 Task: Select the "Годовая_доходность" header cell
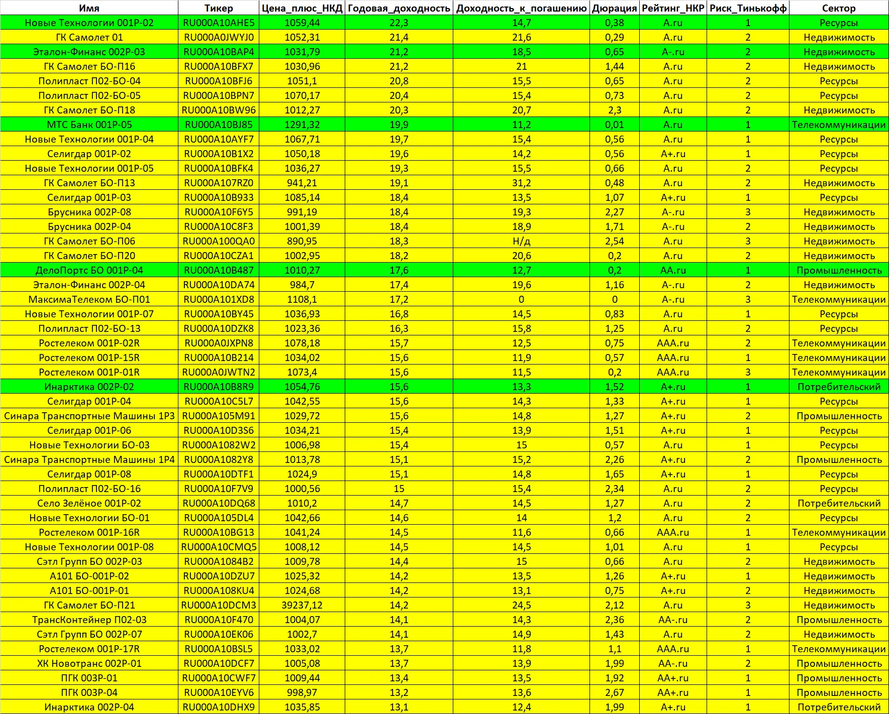point(399,8)
